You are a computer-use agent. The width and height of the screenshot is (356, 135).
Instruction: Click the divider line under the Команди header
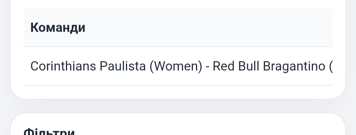[178, 47]
